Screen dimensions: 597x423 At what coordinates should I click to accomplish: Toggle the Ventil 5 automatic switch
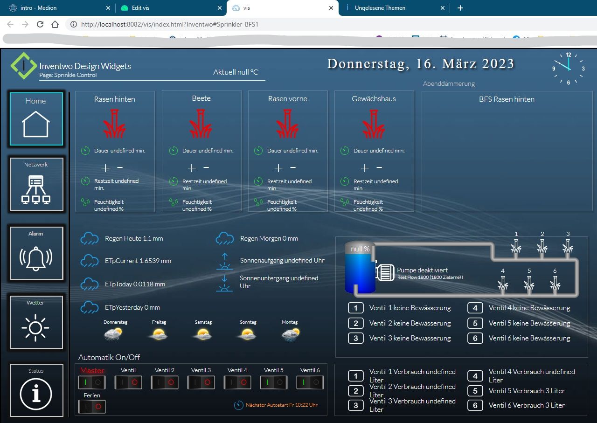tap(274, 382)
